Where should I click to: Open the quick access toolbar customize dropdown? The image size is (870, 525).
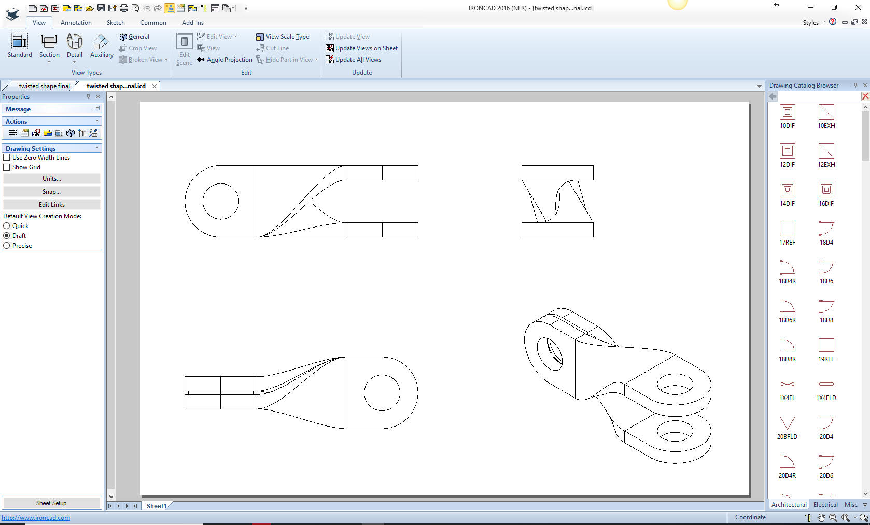pos(246,8)
